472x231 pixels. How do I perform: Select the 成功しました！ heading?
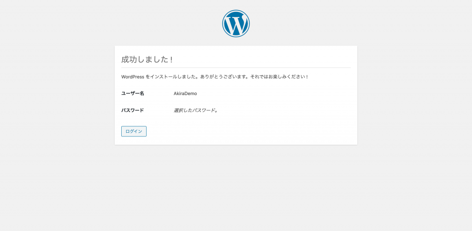(147, 59)
